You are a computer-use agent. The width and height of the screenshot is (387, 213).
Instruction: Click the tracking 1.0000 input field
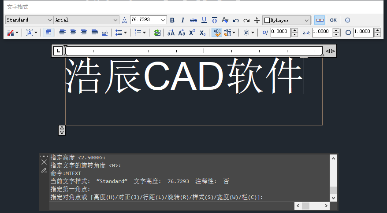[322, 33]
